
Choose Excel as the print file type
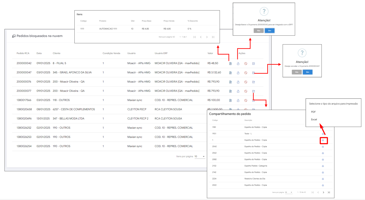pyautogui.click(x=314, y=120)
